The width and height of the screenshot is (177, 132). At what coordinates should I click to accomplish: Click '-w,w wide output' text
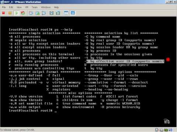point(25,107)
